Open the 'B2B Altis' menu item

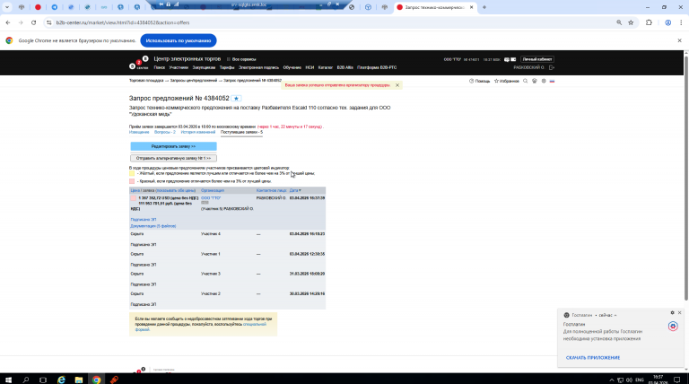click(344, 67)
